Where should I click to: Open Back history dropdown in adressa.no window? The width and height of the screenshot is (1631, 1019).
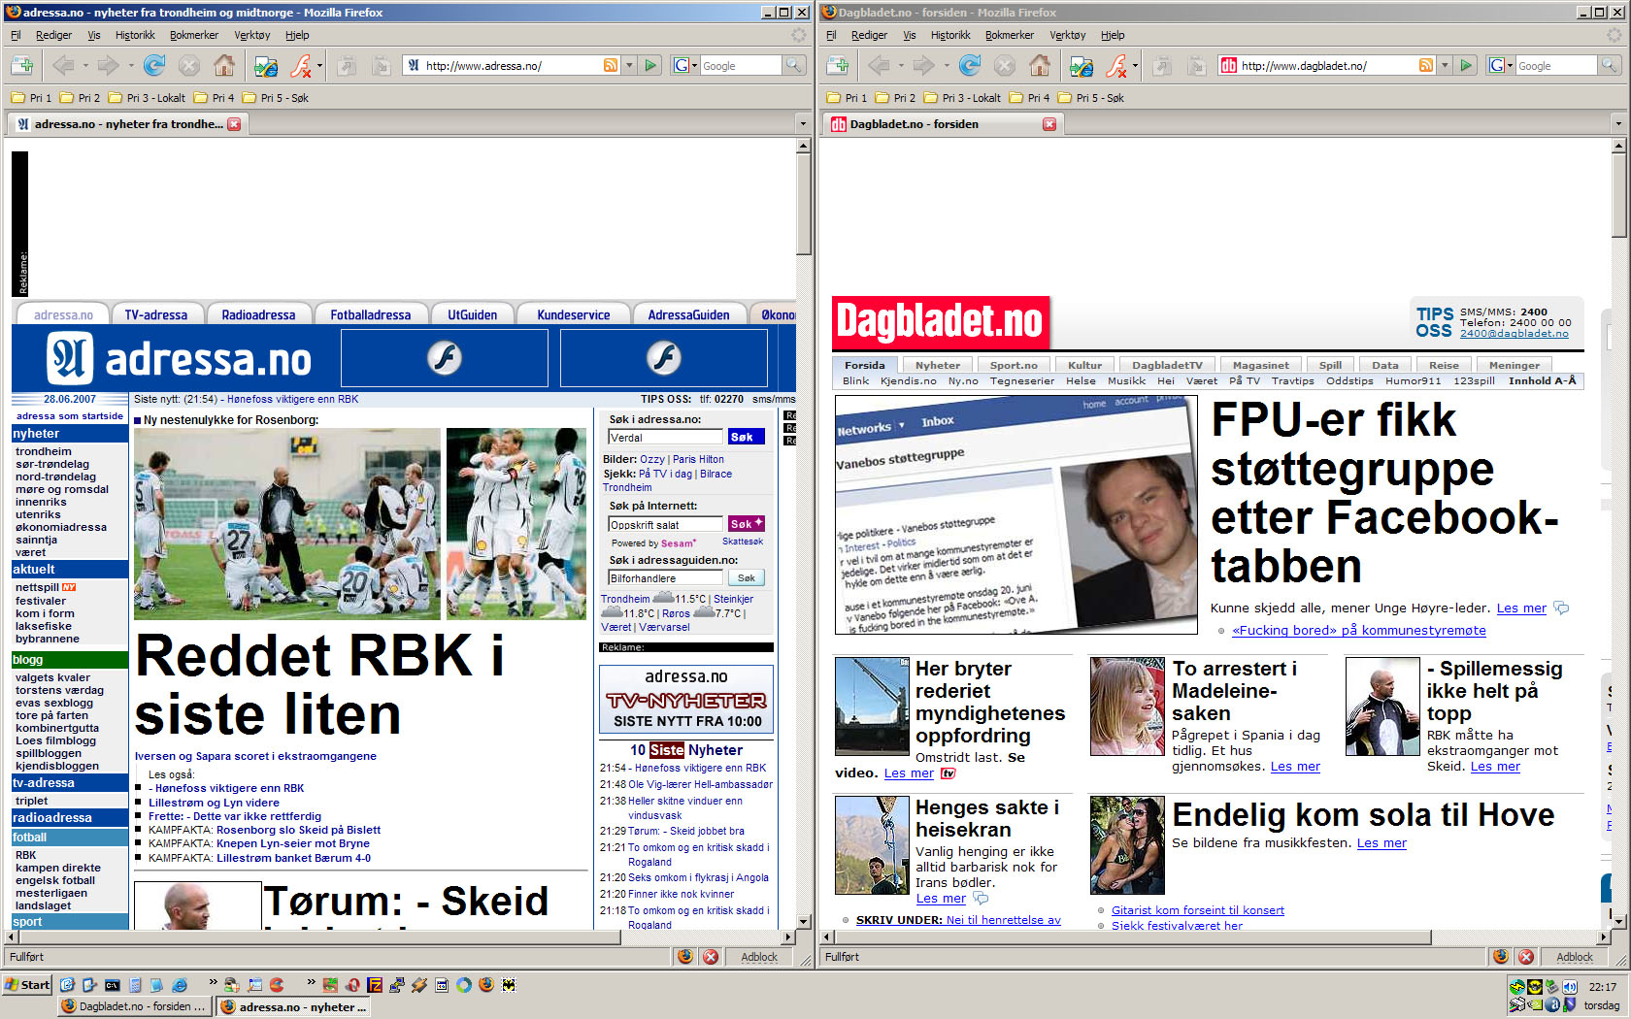(85, 65)
